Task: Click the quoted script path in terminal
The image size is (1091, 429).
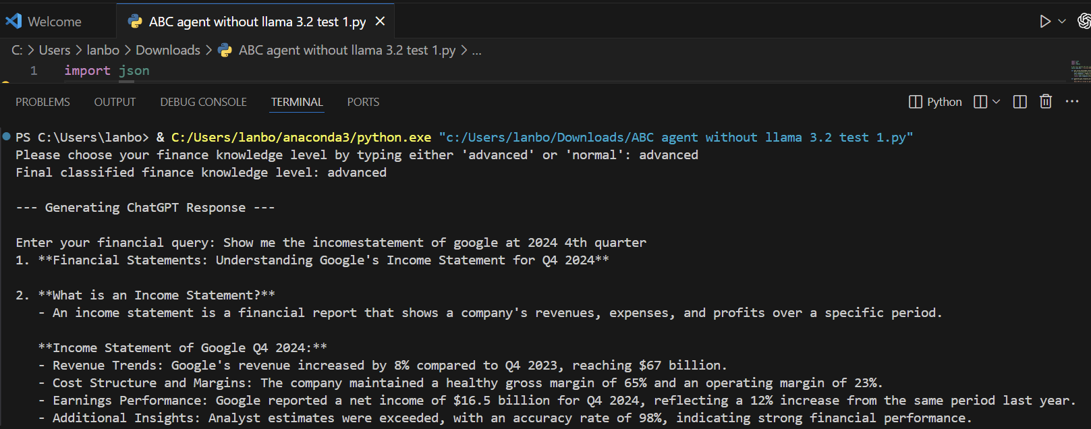Action: tap(675, 138)
